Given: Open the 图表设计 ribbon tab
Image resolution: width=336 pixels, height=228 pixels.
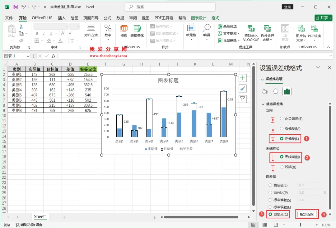Looking at the screenshot, I should (198, 18).
